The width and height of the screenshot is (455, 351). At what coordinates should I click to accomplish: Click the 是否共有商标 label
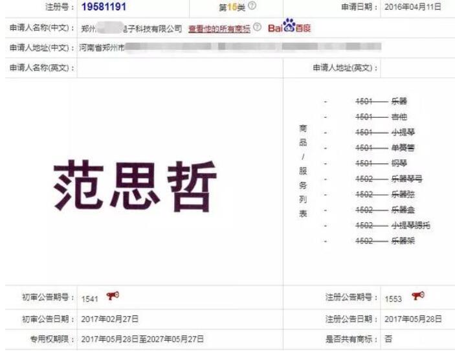351,339
